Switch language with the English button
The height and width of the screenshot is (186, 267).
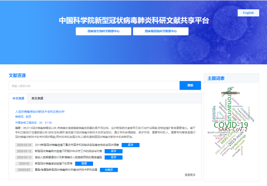[248, 13]
